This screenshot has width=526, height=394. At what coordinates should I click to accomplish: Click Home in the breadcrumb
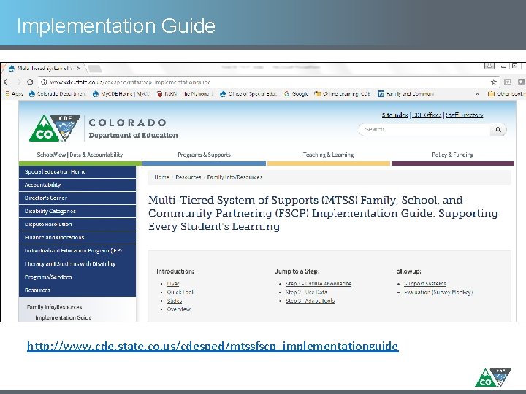coord(161,177)
